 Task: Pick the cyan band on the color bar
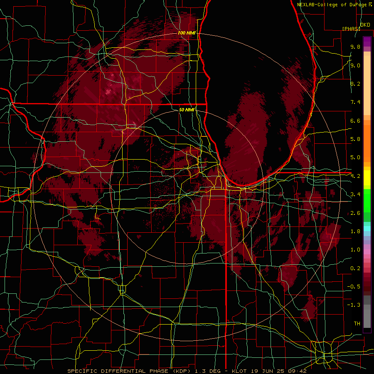coord(367,229)
